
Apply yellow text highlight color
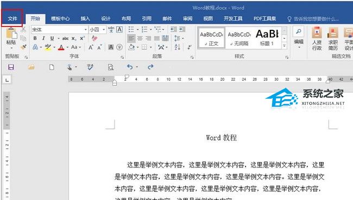click(x=48, y=47)
